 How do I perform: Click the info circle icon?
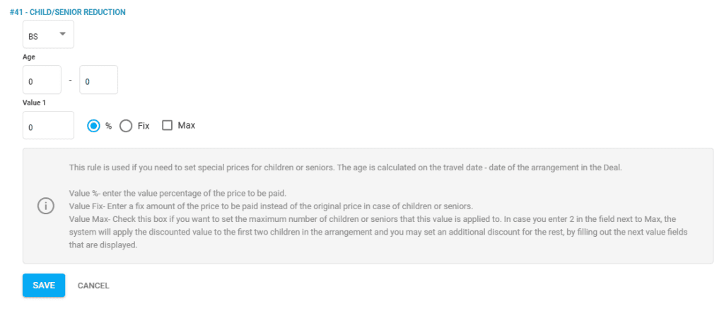(45, 206)
